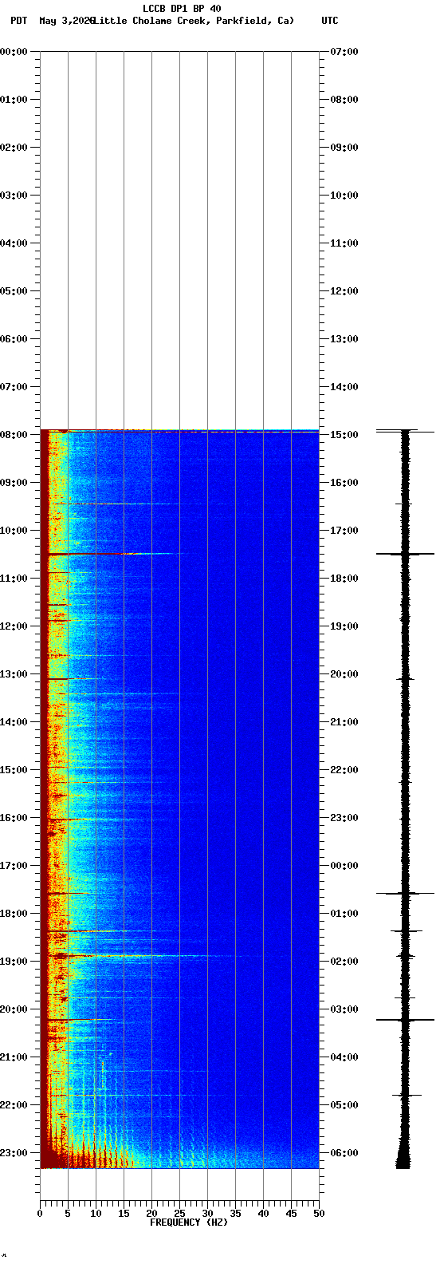Click the "25" frequency axis tick label

(x=179, y=1215)
